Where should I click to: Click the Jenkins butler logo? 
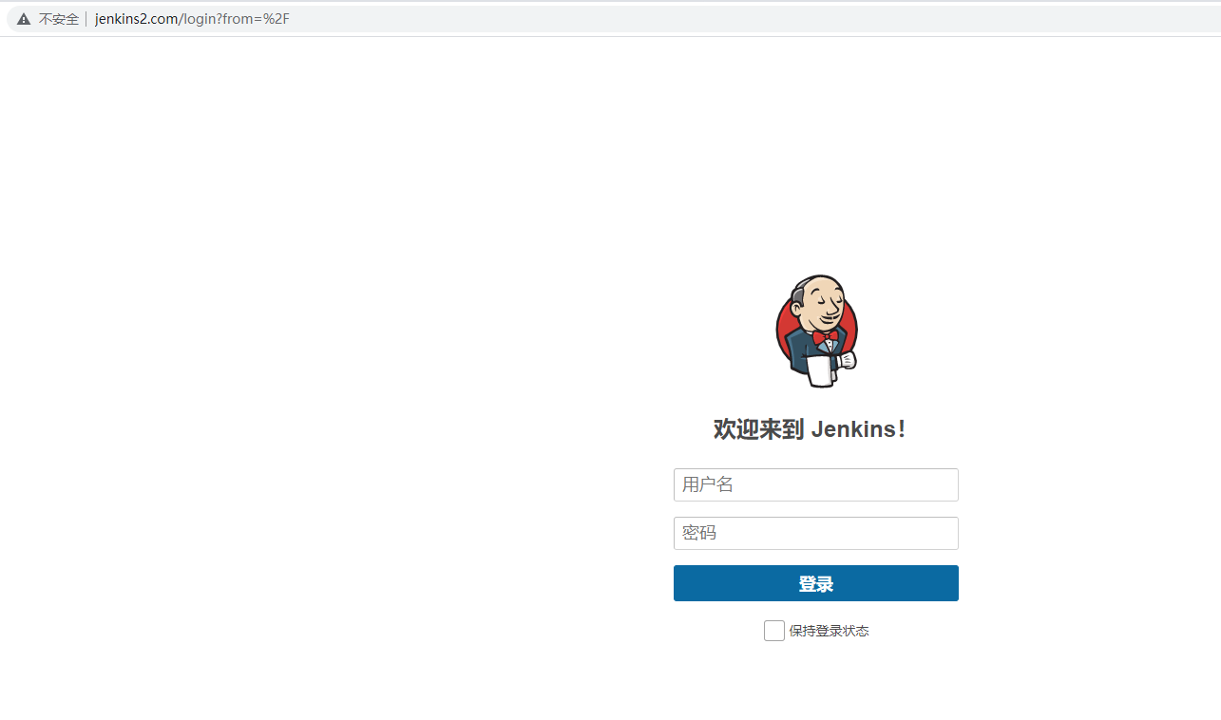(816, 332)
